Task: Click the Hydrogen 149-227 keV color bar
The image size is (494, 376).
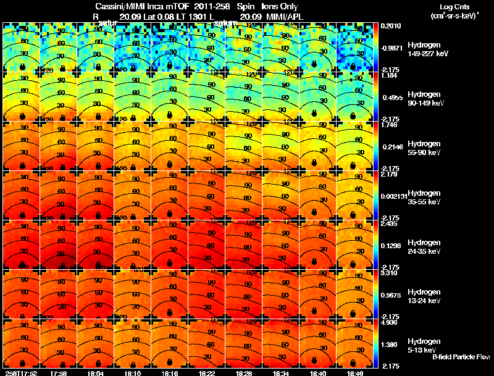Action: (376, 48)
